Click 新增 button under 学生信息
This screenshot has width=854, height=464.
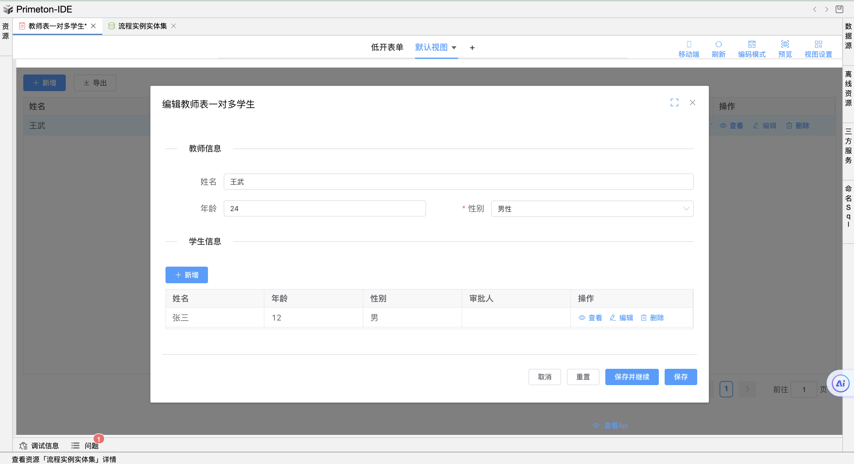[187, 275]
